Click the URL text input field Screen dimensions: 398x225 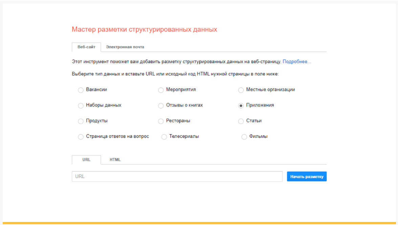[177, 176]
